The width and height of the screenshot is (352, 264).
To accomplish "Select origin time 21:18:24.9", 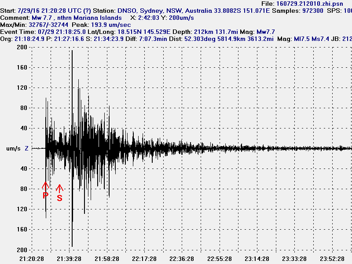I will pyautogui.click(x=29, y=39).
